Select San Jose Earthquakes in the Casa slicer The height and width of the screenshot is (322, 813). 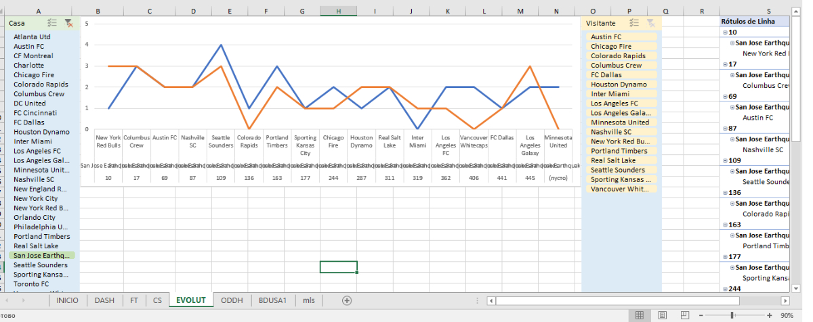click(41, 256)
